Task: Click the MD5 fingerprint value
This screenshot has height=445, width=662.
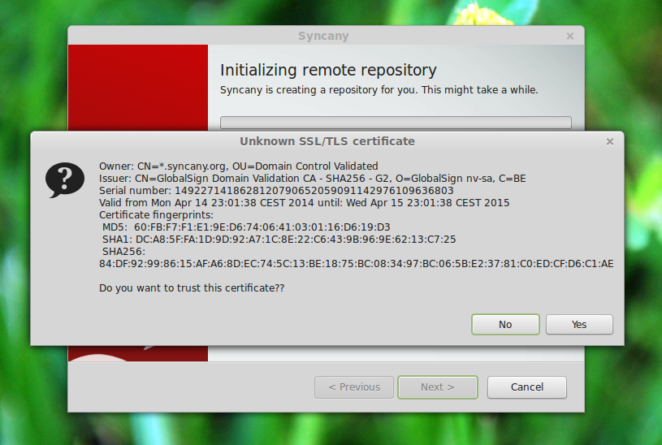Action: [262, 227]
